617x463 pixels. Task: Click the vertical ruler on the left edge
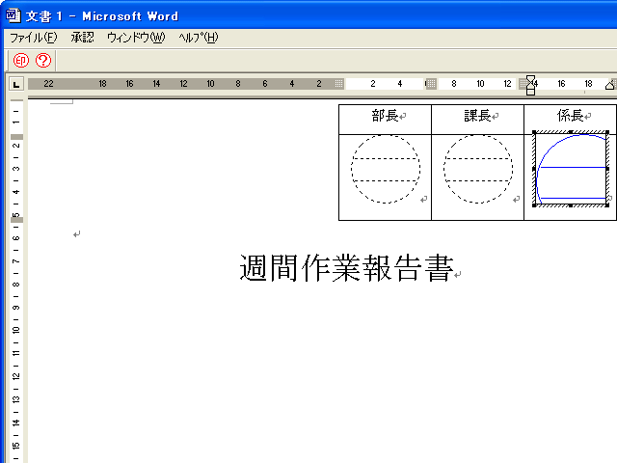(x=15, y=289)
